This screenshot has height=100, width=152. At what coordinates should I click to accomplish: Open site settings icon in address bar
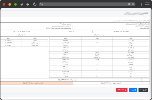pos(41,4)
